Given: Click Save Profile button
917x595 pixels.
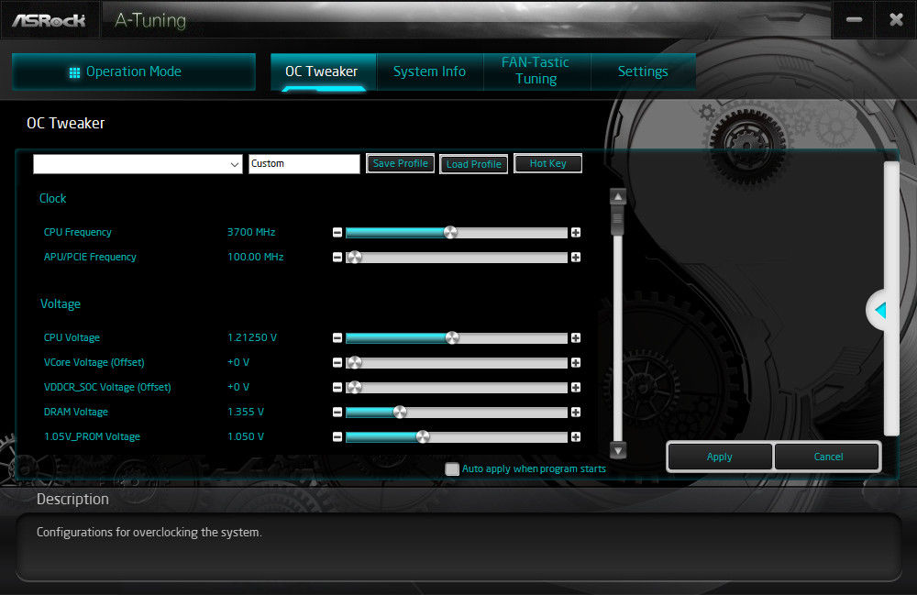Looking at the screenshot, I should tap(401, 164).
